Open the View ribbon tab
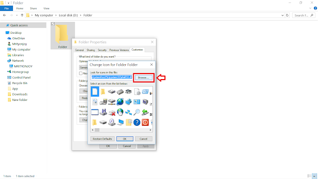This screenshot has height=179, width=318. (x=46, y=8)
